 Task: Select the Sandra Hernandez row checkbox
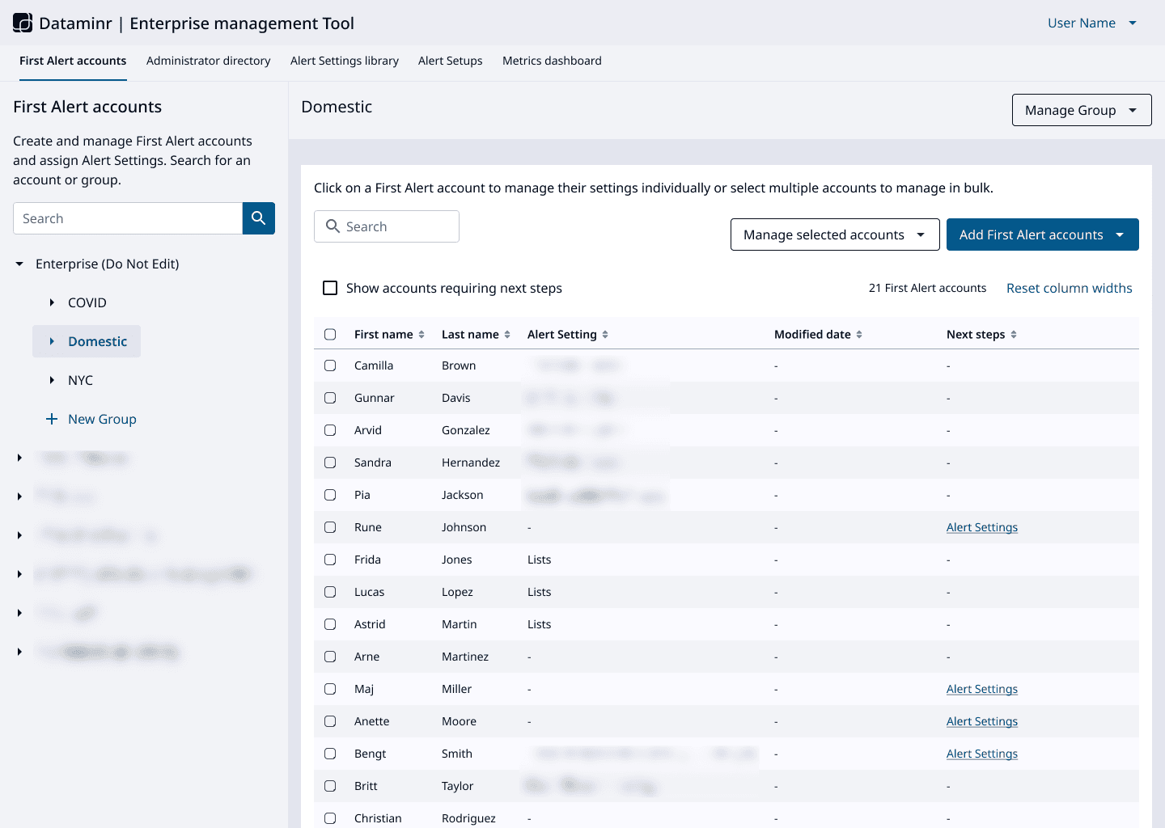[330, 463]
